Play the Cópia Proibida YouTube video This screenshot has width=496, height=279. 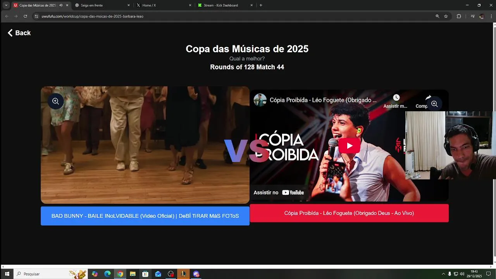tap(350, 146)
